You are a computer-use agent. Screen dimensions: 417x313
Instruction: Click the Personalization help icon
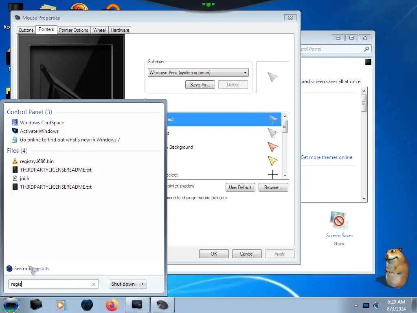tap(368, 62)
